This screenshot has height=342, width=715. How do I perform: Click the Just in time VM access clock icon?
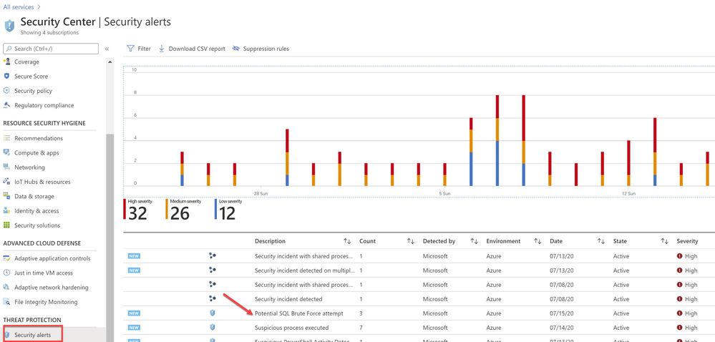pyautogui.click(x=6, y=273)
